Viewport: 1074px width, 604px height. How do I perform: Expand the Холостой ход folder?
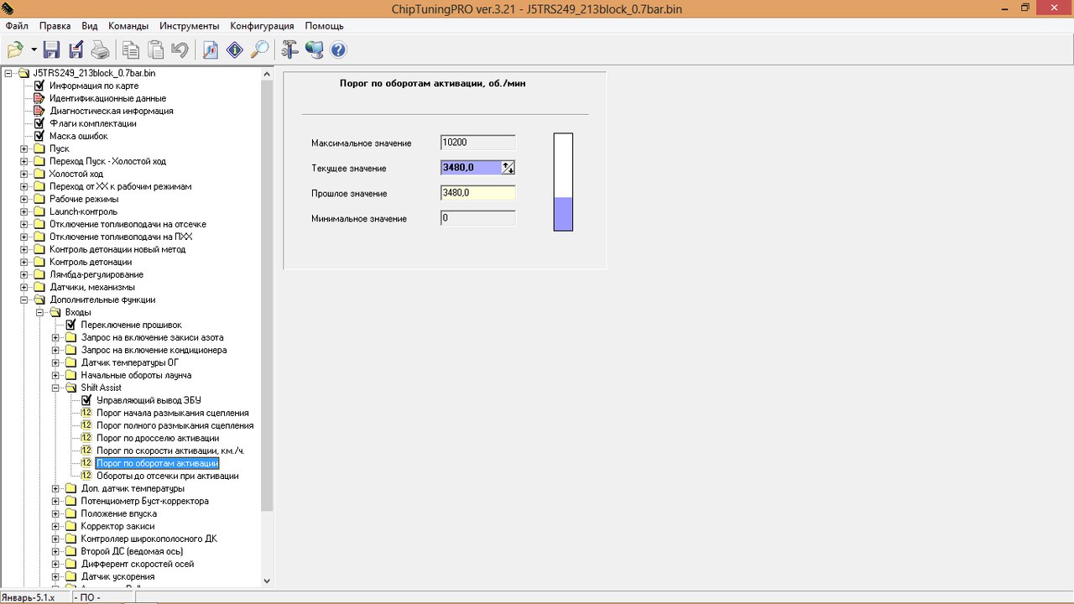[24, 174]
